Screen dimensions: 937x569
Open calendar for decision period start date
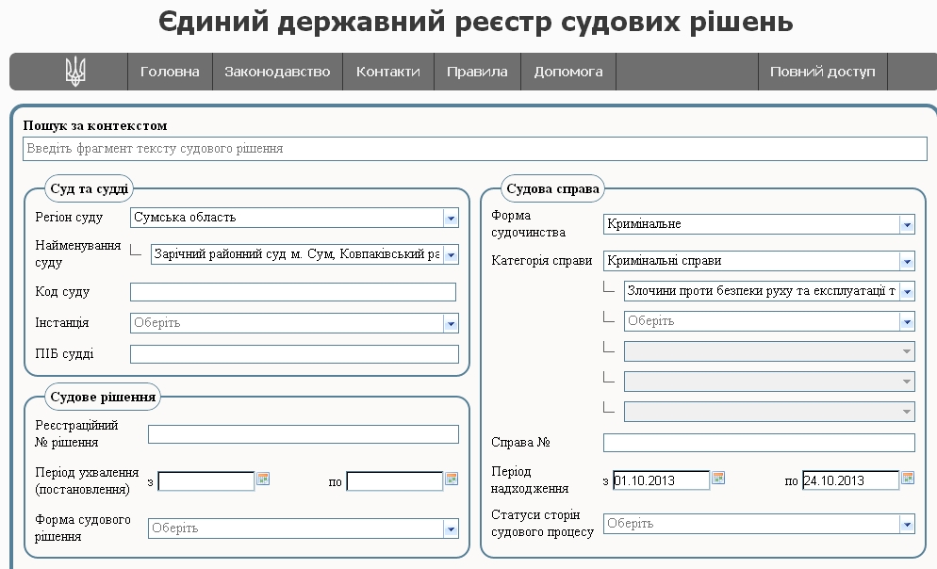[263, 479]
